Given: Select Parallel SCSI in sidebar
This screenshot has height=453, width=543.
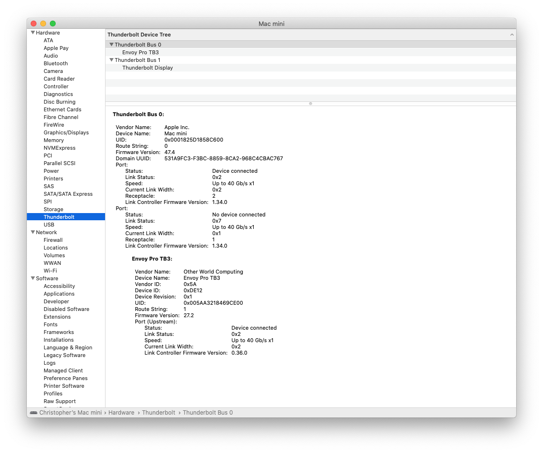Looking at the screenshot, I should point(59,163).
